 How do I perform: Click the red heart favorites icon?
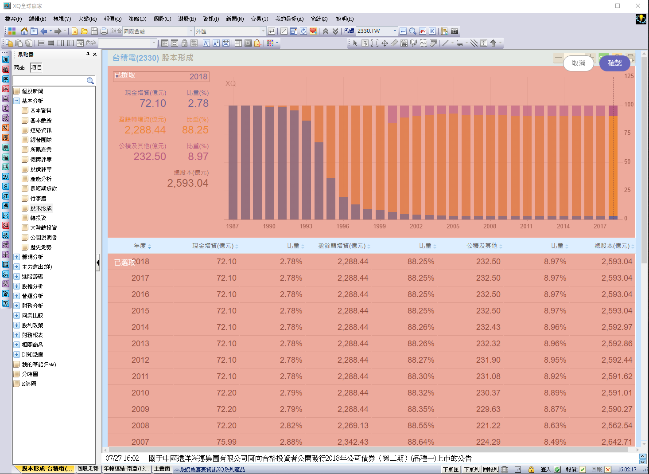[x=313, y=31]
